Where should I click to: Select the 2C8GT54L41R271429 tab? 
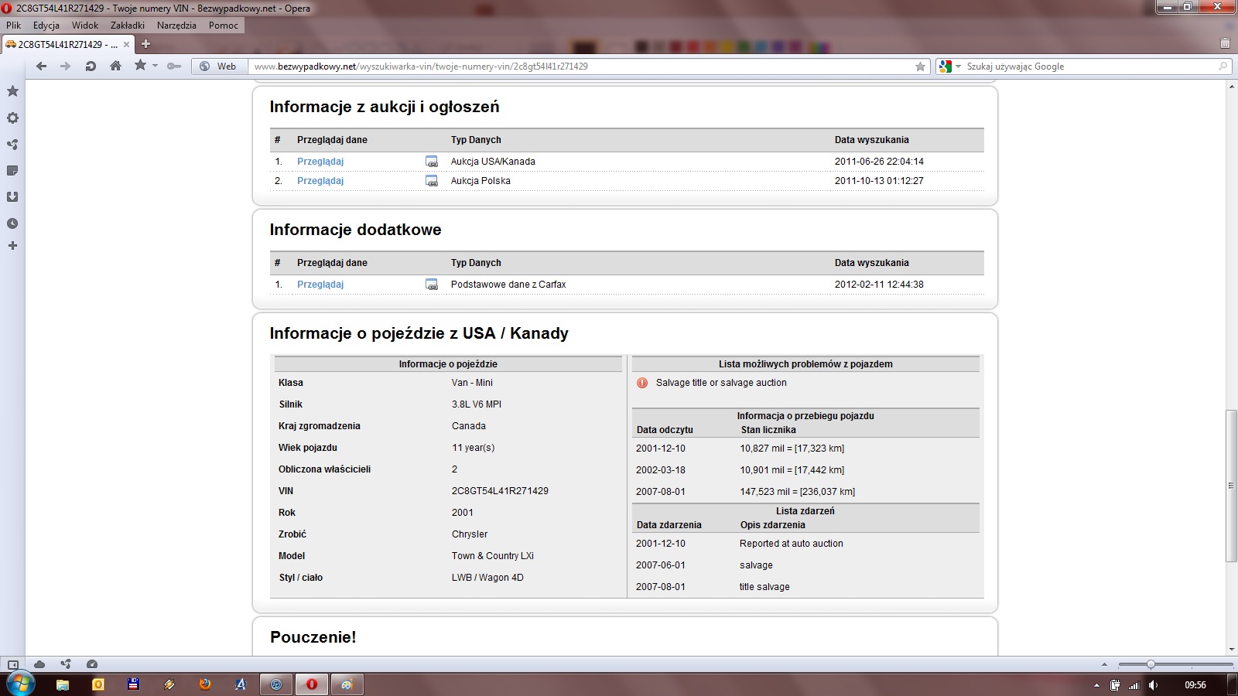(67, 44)
